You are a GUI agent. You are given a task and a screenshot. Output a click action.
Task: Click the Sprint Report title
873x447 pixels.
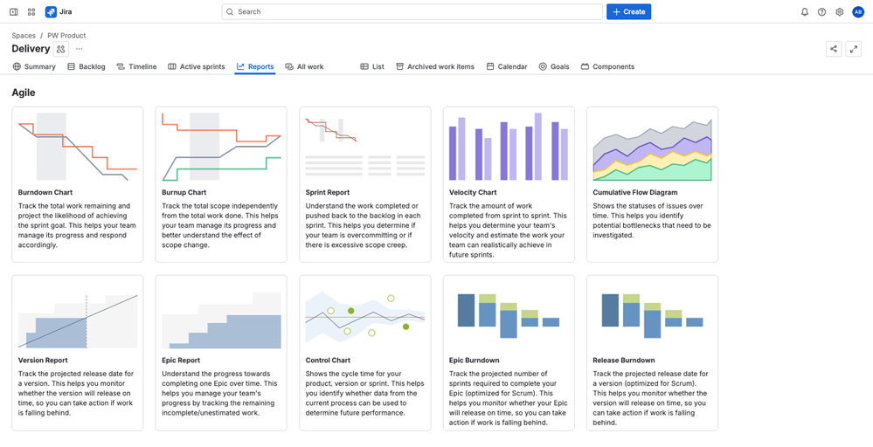pos(328,192)
